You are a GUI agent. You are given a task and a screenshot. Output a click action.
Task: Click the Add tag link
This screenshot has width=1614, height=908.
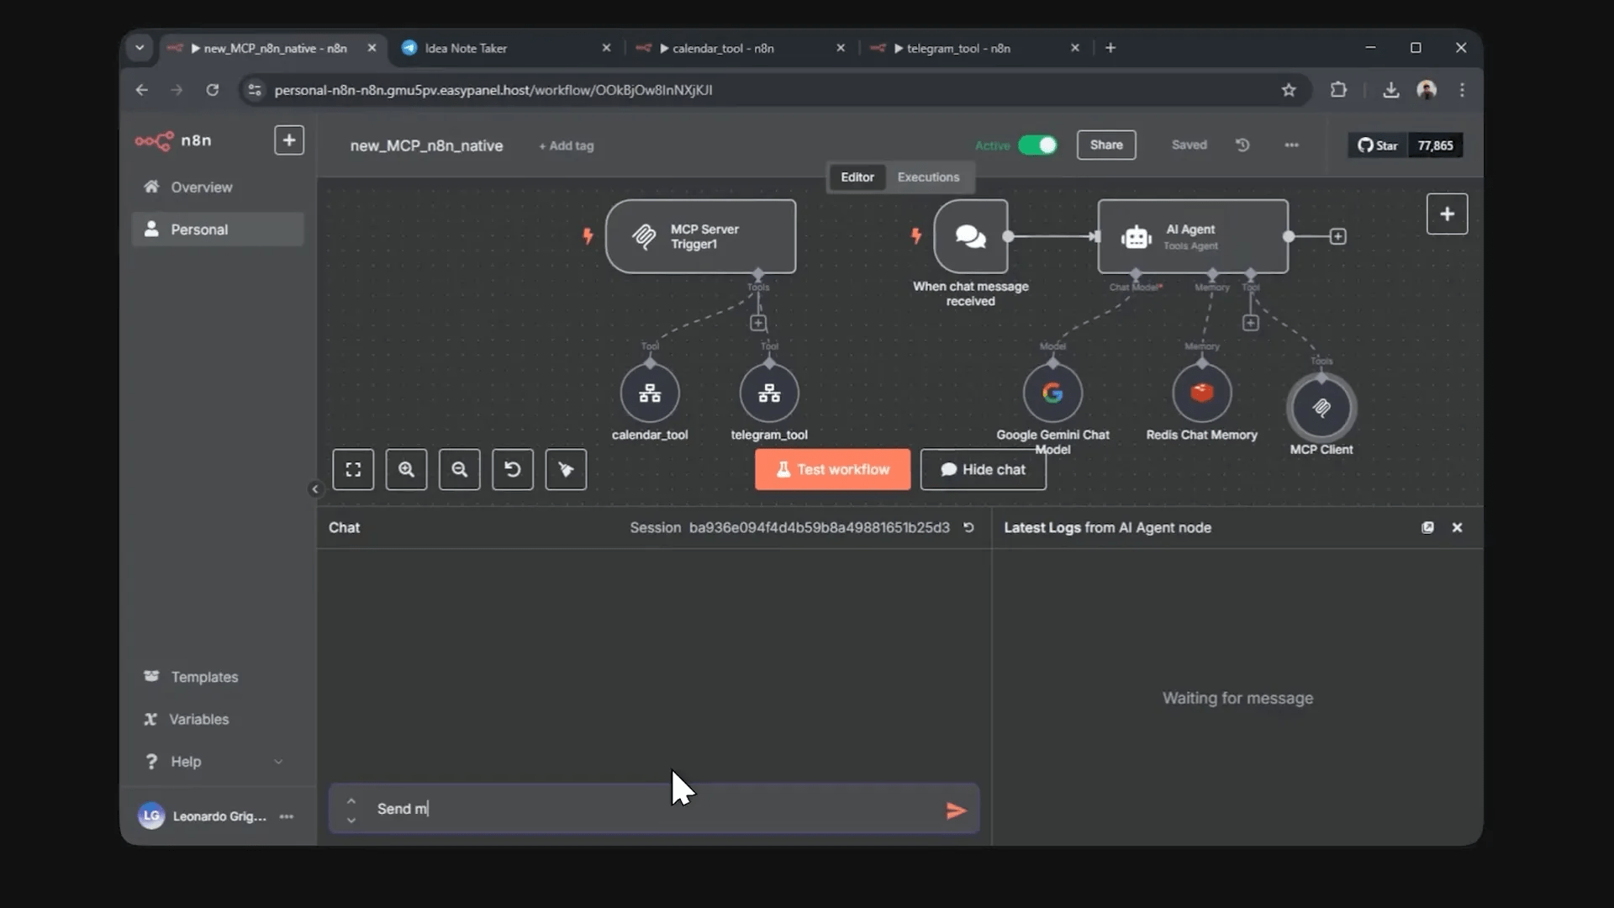tap(567, 145)
